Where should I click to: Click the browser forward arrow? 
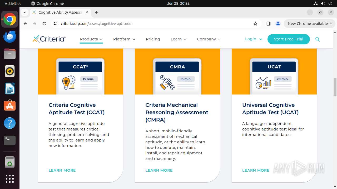[x=35, y=24]
